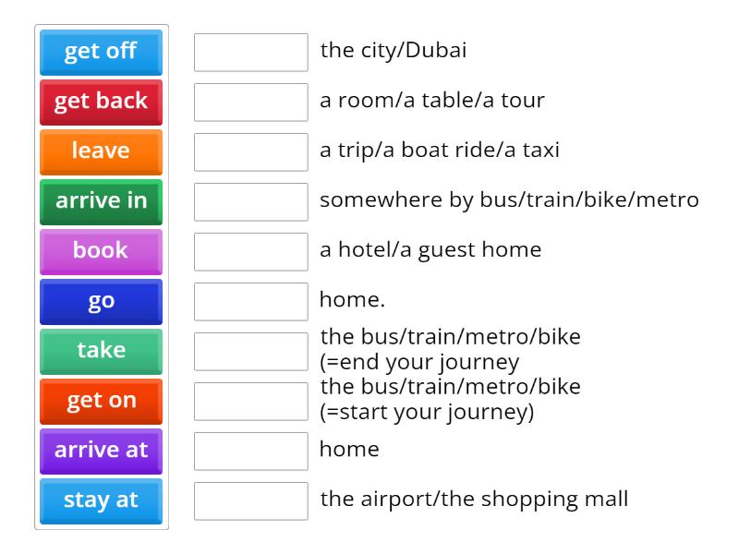739x554 pixels.
Task: Pick the orange 'leave' tile
Action: 101,151
